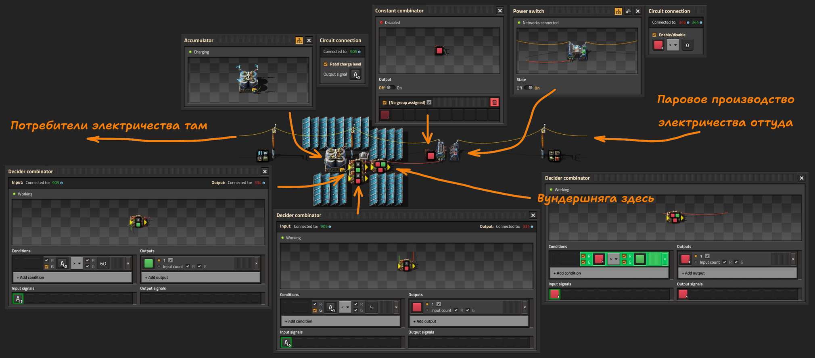
Task: Select Input count radio in A > 60 combinator
Action: point(159,266)
